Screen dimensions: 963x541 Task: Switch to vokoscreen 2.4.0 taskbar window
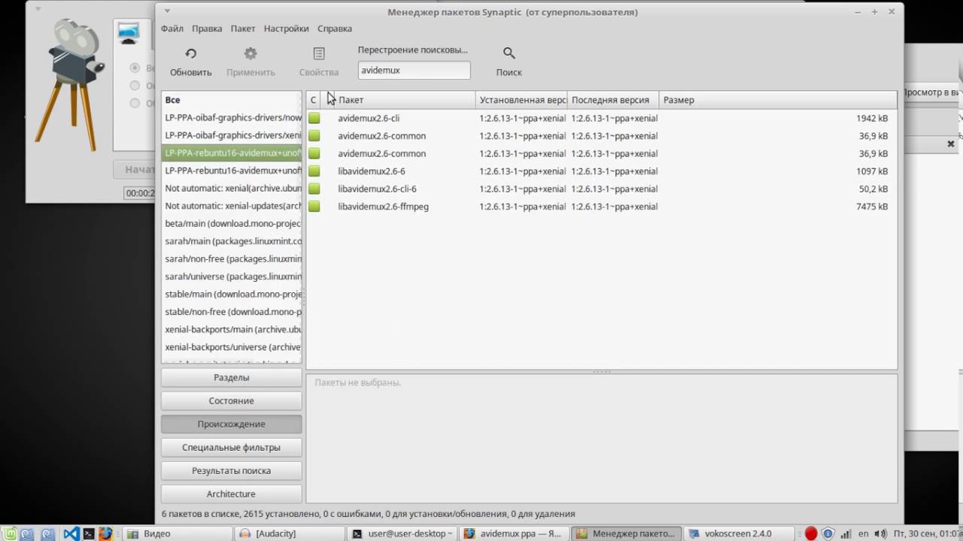(738, 533)
